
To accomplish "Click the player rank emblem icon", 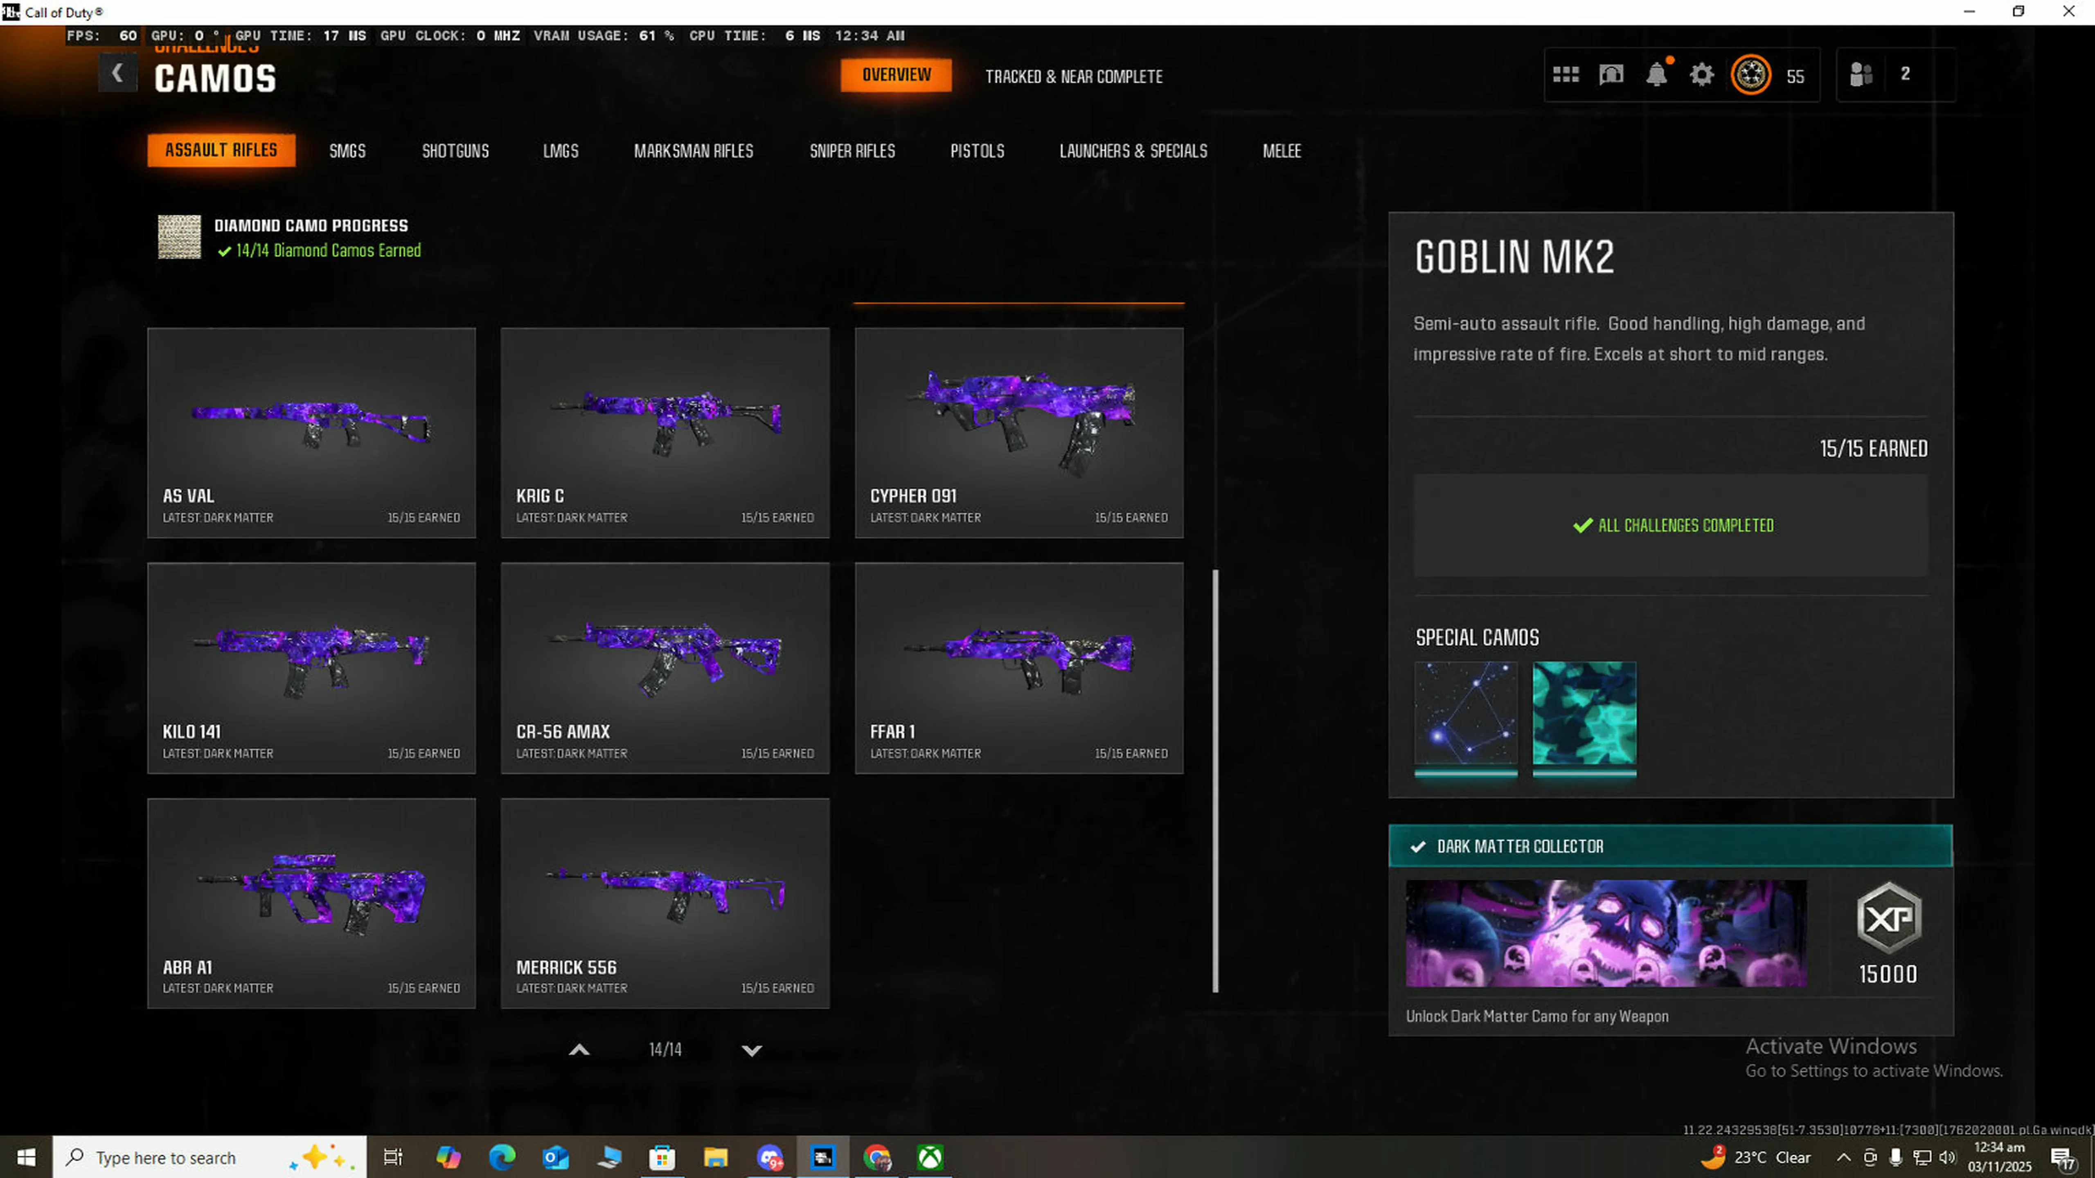I will [x=1750, y=75].
